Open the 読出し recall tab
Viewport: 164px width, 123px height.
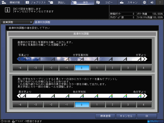coord(59,2)
